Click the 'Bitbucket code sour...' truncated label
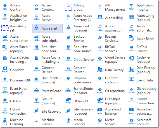Image resolution: width=159 pixels, height=128 pixels. [50, 49]
